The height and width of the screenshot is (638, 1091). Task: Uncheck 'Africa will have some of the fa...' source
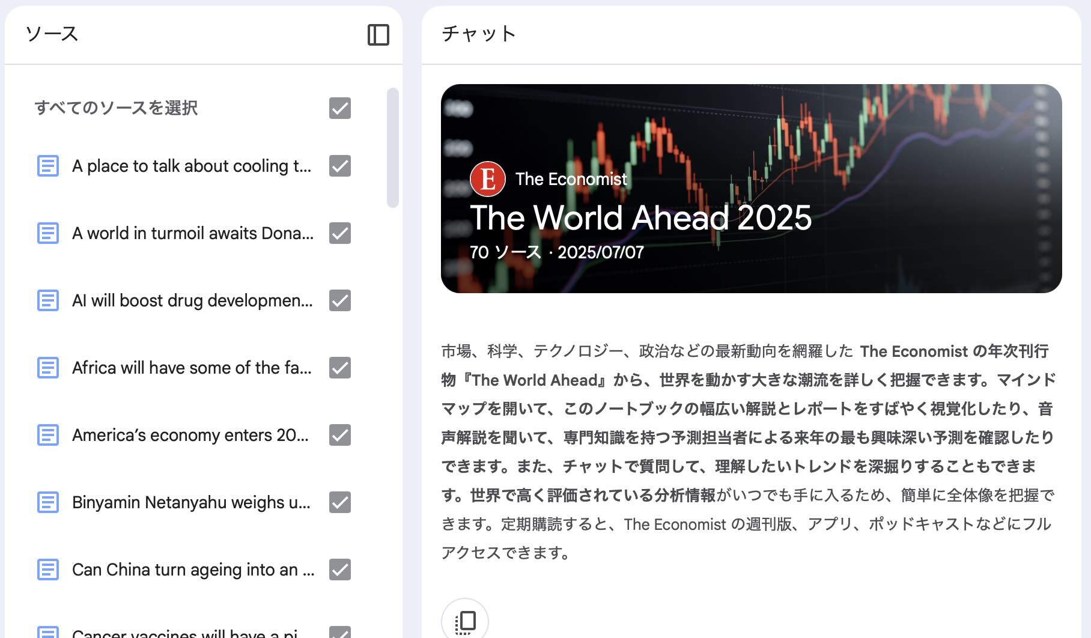point(340,368)
